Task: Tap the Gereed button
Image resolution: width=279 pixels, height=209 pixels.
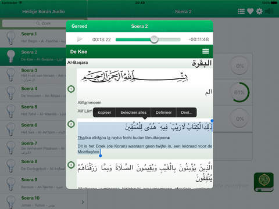Action: [80, 26]
